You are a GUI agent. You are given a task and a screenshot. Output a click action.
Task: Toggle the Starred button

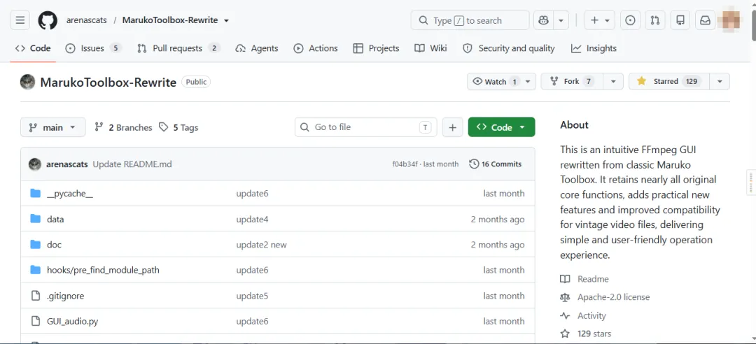(668, 81)
